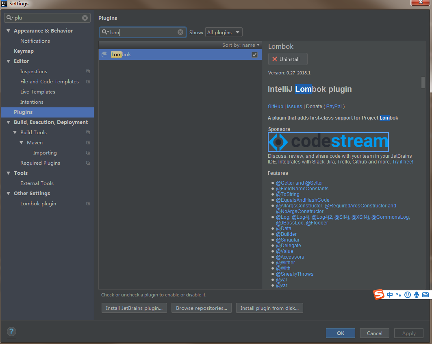This screenshot has width=432, height=344.
Task: Click the IntelliJ icon in title bar
Action: coord(4,3)
